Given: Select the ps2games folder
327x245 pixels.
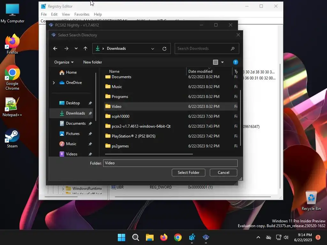Looking at the screenshot, I should click(x=120, y=146).
